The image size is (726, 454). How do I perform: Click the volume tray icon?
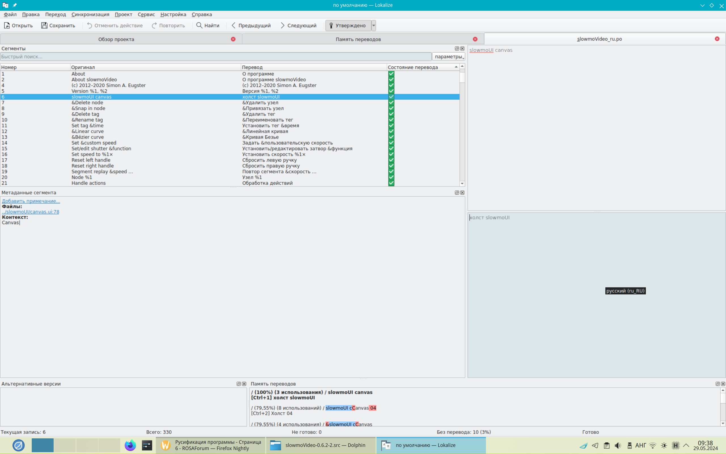point(618,445)
